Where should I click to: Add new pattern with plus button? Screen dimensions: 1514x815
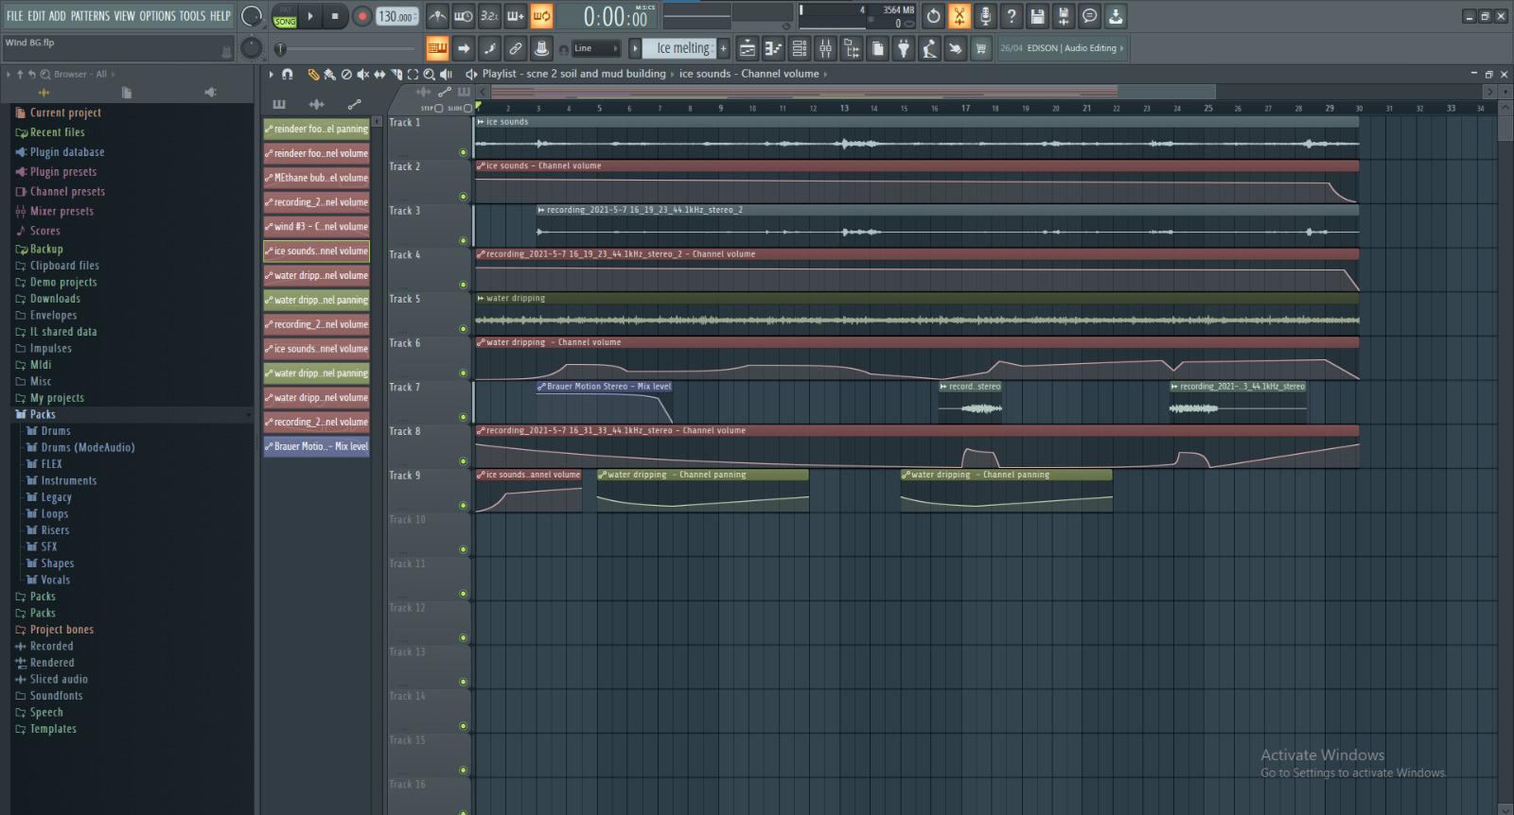pos(724,48)
